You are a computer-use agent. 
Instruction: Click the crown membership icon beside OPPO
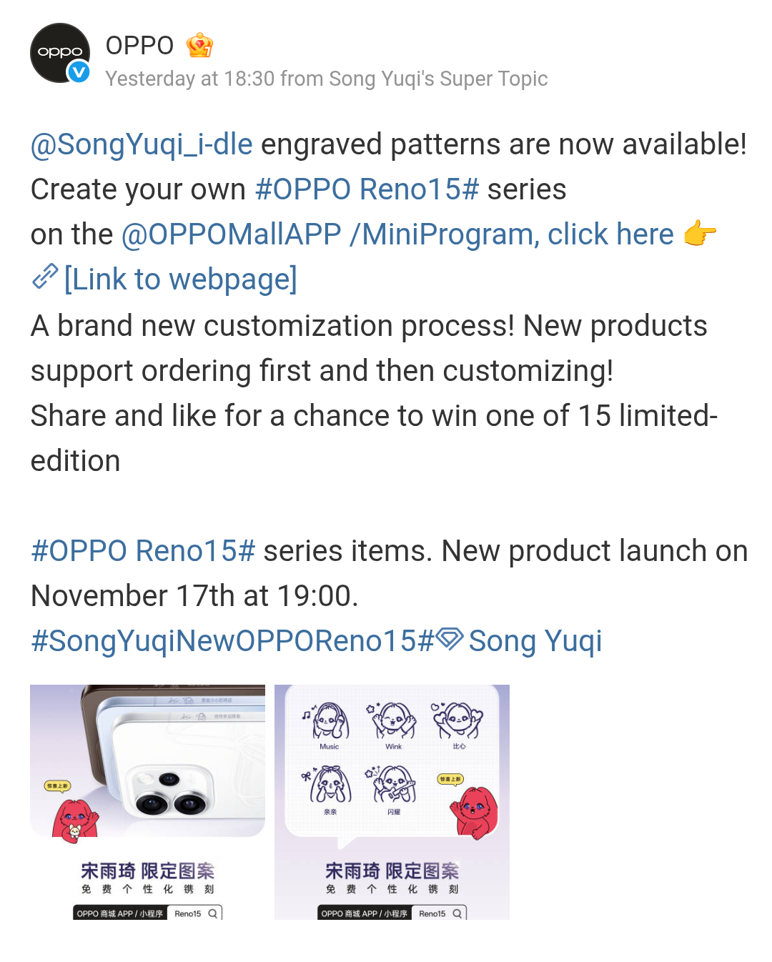(199, 46)
